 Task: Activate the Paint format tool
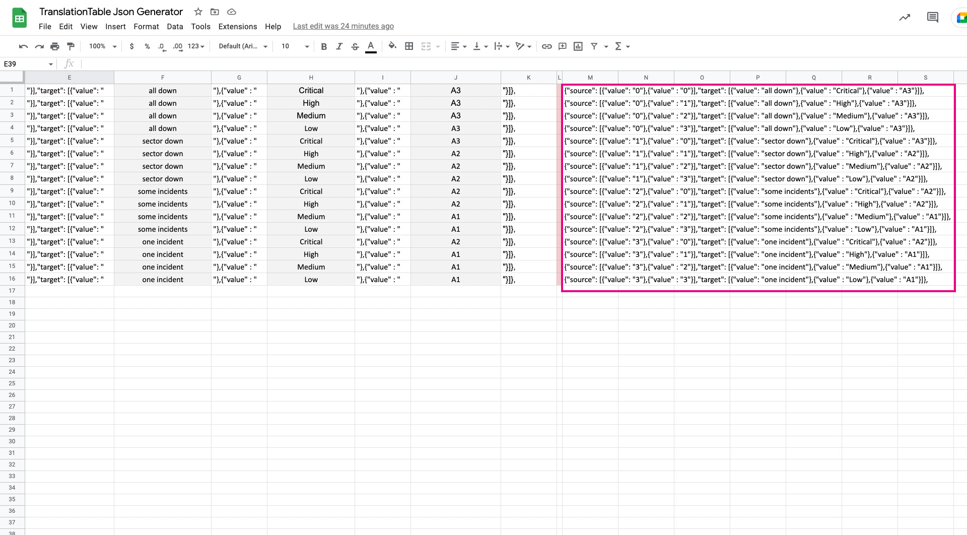point(71,46)
